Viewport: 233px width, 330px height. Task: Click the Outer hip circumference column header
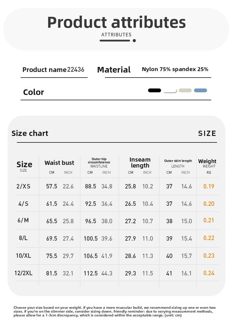point(99,161)
